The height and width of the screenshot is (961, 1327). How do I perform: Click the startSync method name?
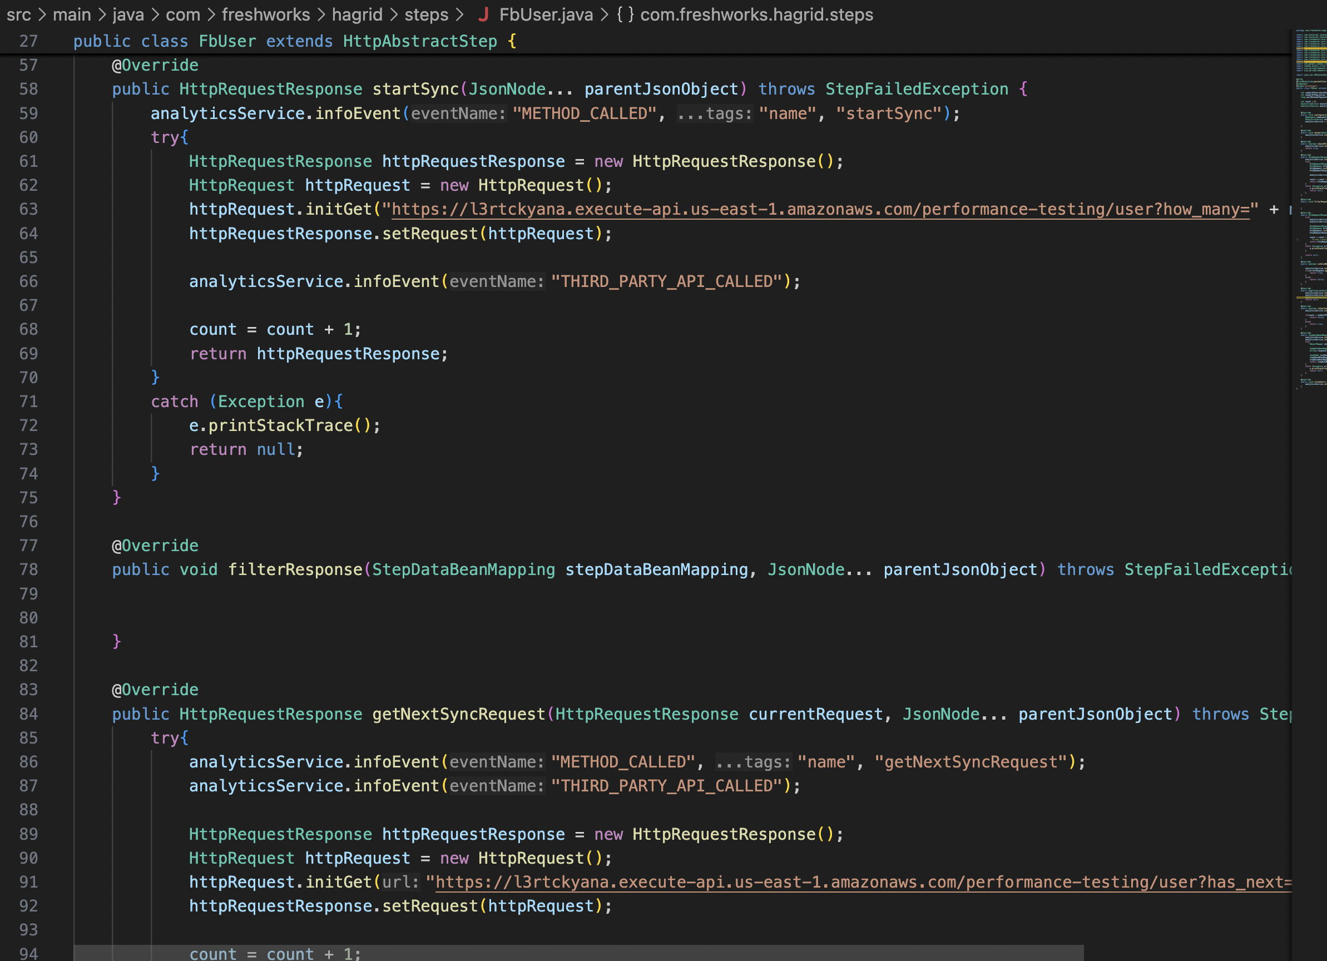click(415, 90)
